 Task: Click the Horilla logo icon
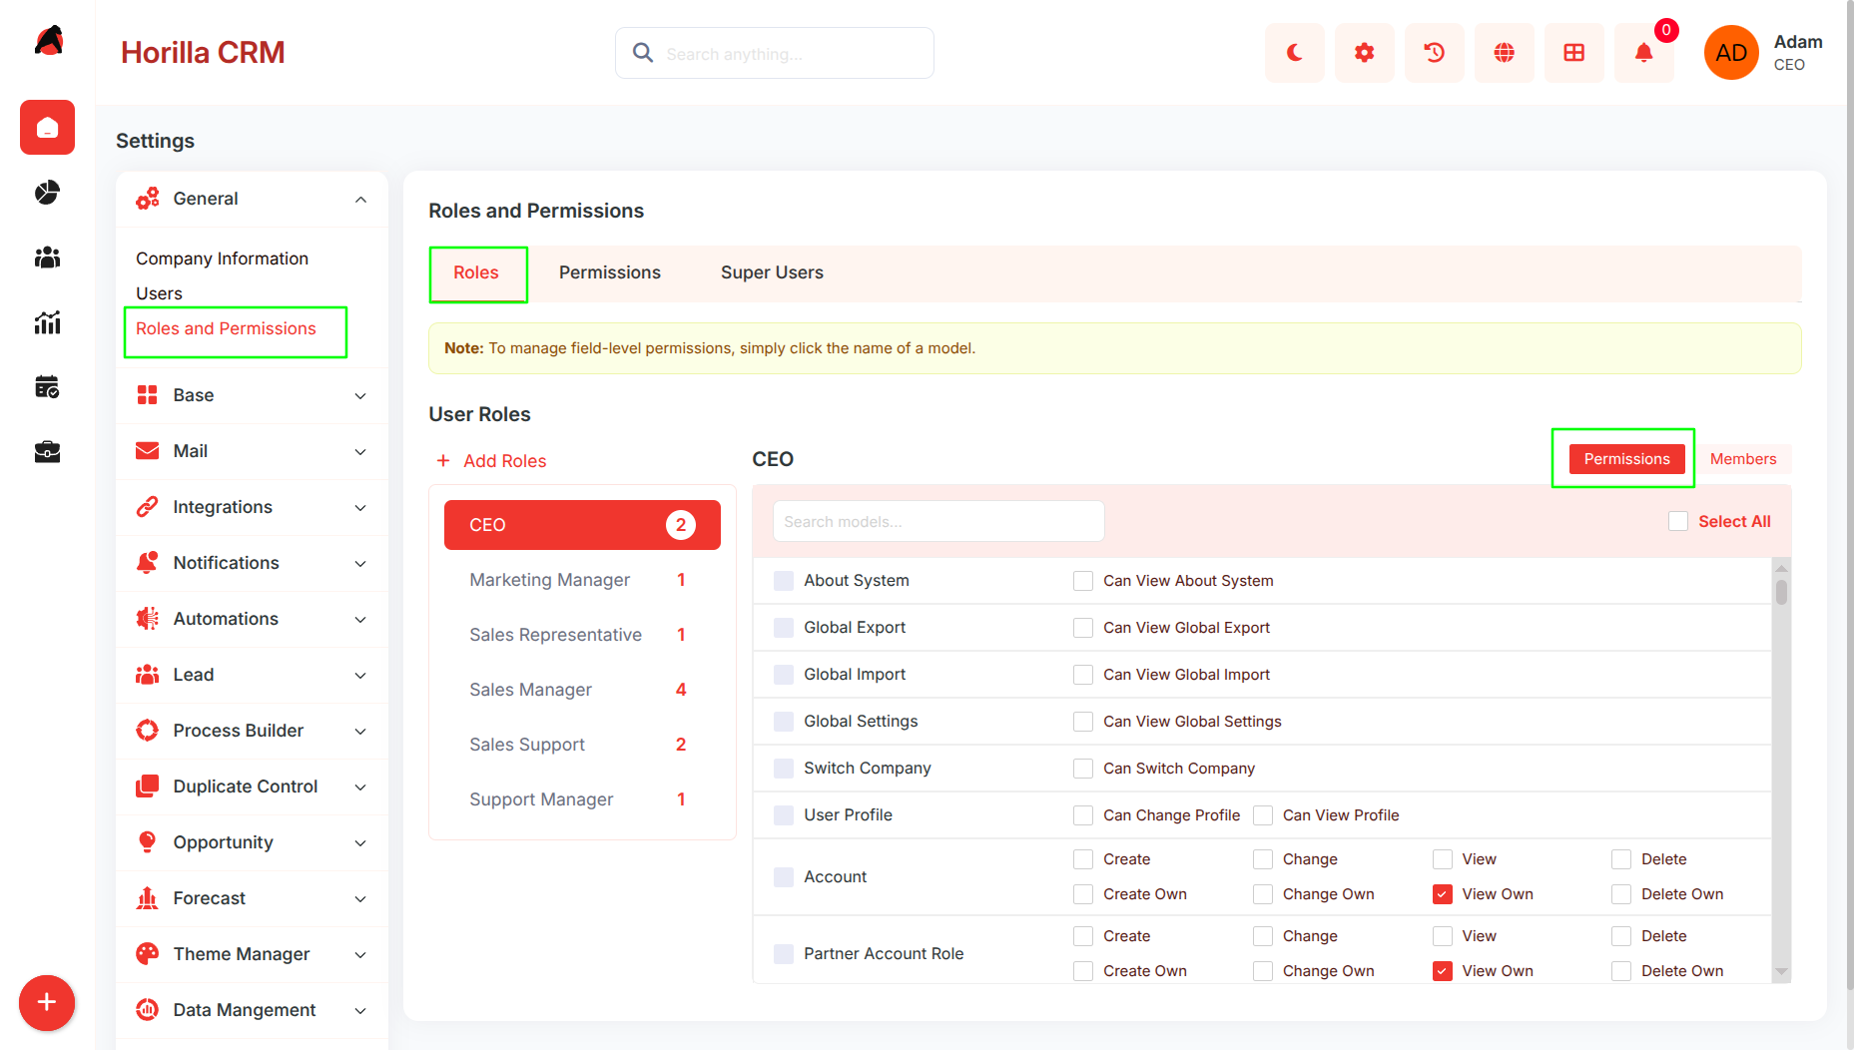(49, 40)
